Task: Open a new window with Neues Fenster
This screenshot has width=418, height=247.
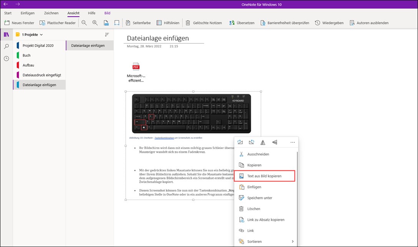Action: (x=19, y=23)
